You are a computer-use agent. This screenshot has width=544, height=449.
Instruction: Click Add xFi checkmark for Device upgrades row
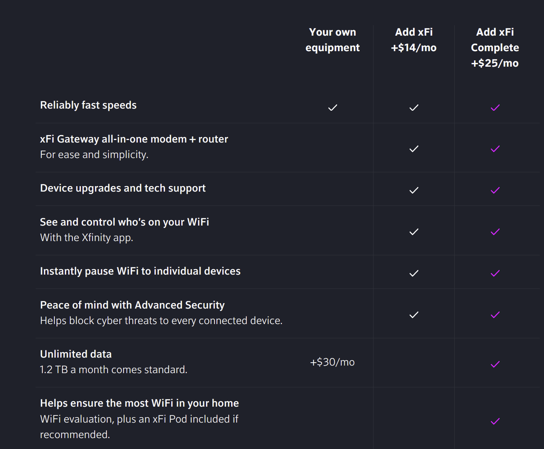414,190
